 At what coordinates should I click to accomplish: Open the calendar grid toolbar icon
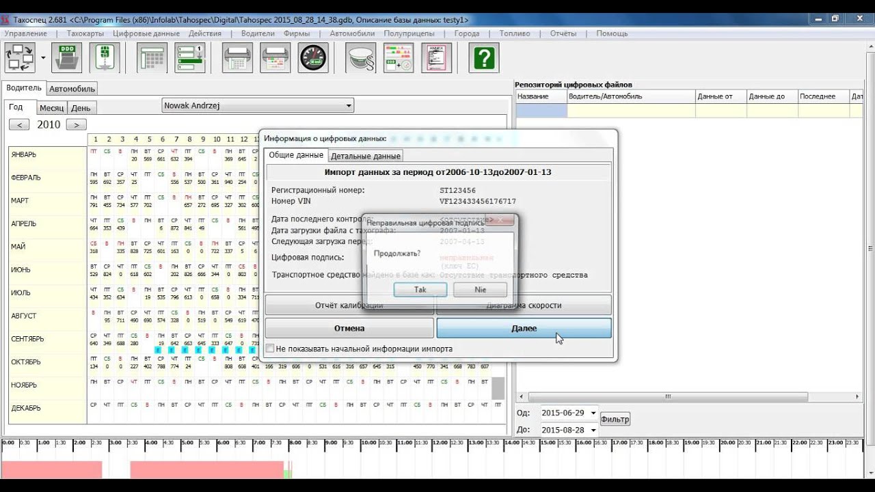[x=152, y=57]
